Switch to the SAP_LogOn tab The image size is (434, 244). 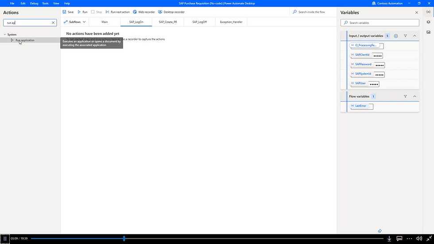136,22
